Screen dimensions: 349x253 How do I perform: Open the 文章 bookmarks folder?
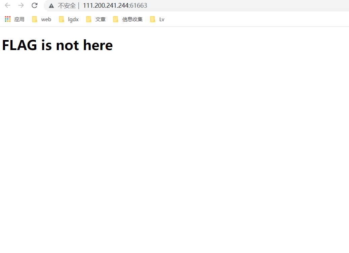[x=96, y=19]
